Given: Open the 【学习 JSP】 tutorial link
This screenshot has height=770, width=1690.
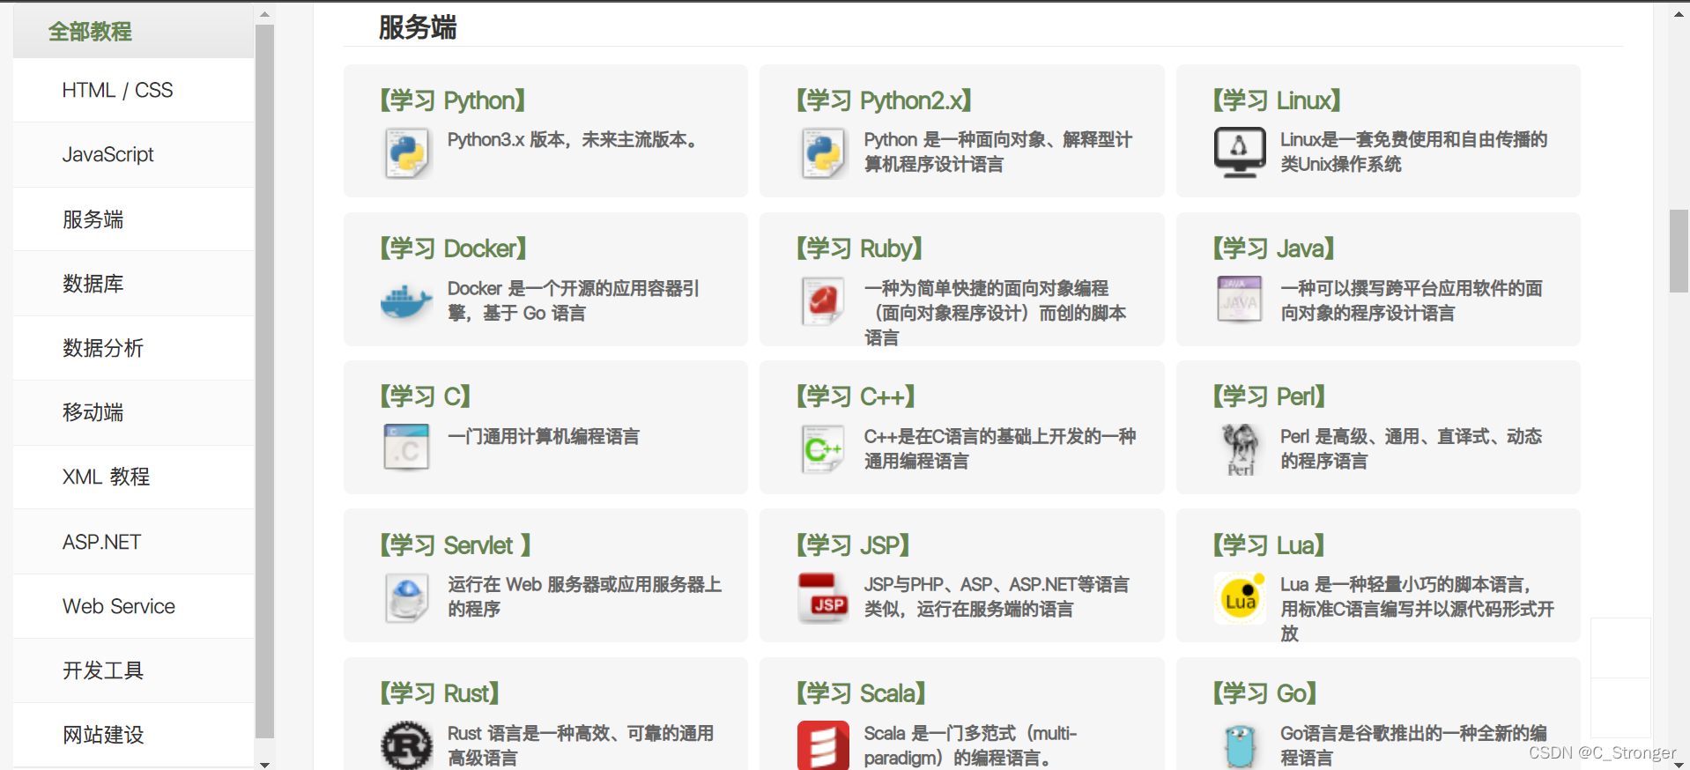Looking at the screenshot, I should point(853,545).
